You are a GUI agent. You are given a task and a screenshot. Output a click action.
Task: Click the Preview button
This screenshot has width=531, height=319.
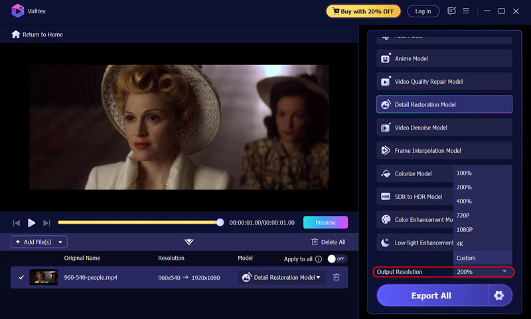[x=325, y=223]
